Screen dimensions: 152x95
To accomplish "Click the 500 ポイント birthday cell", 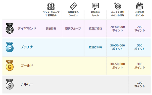I will coord(140,47).
